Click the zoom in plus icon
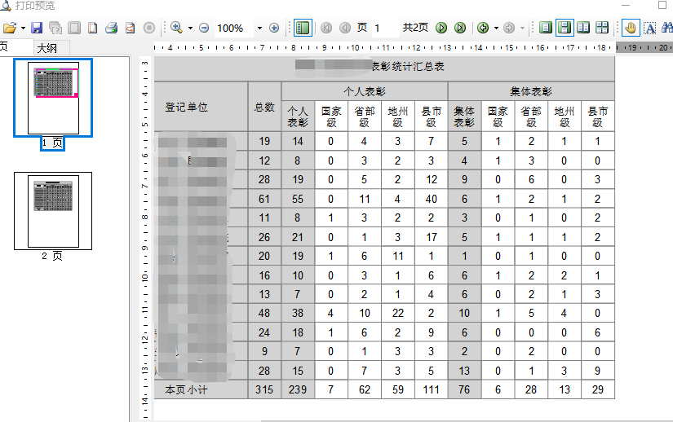This screenshot has height=422, width=673. pyautogui.click(x=274, y=29)
